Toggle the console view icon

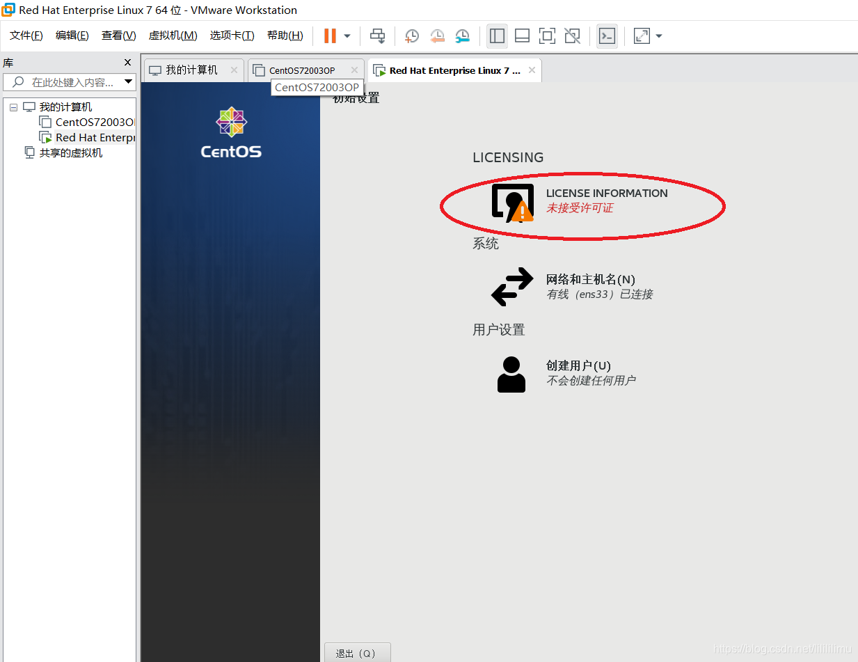[x=607, y=36]
